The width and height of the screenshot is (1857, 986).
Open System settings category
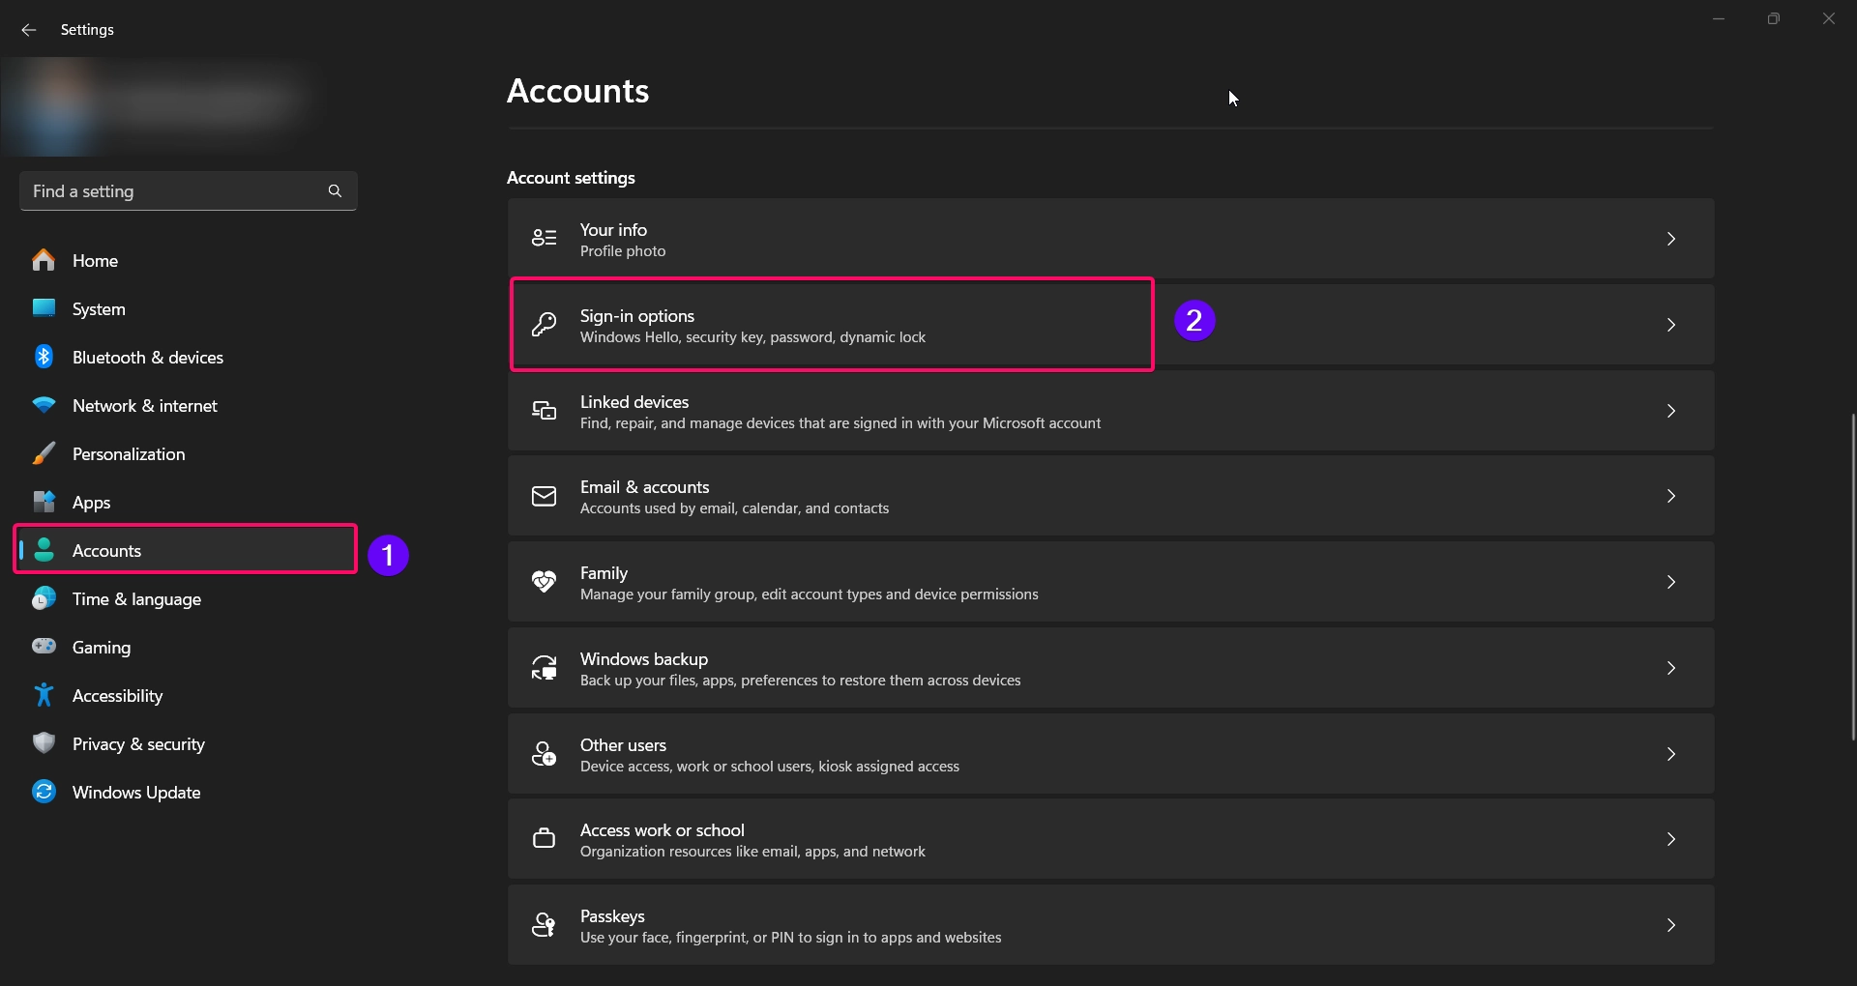point(188,308)
